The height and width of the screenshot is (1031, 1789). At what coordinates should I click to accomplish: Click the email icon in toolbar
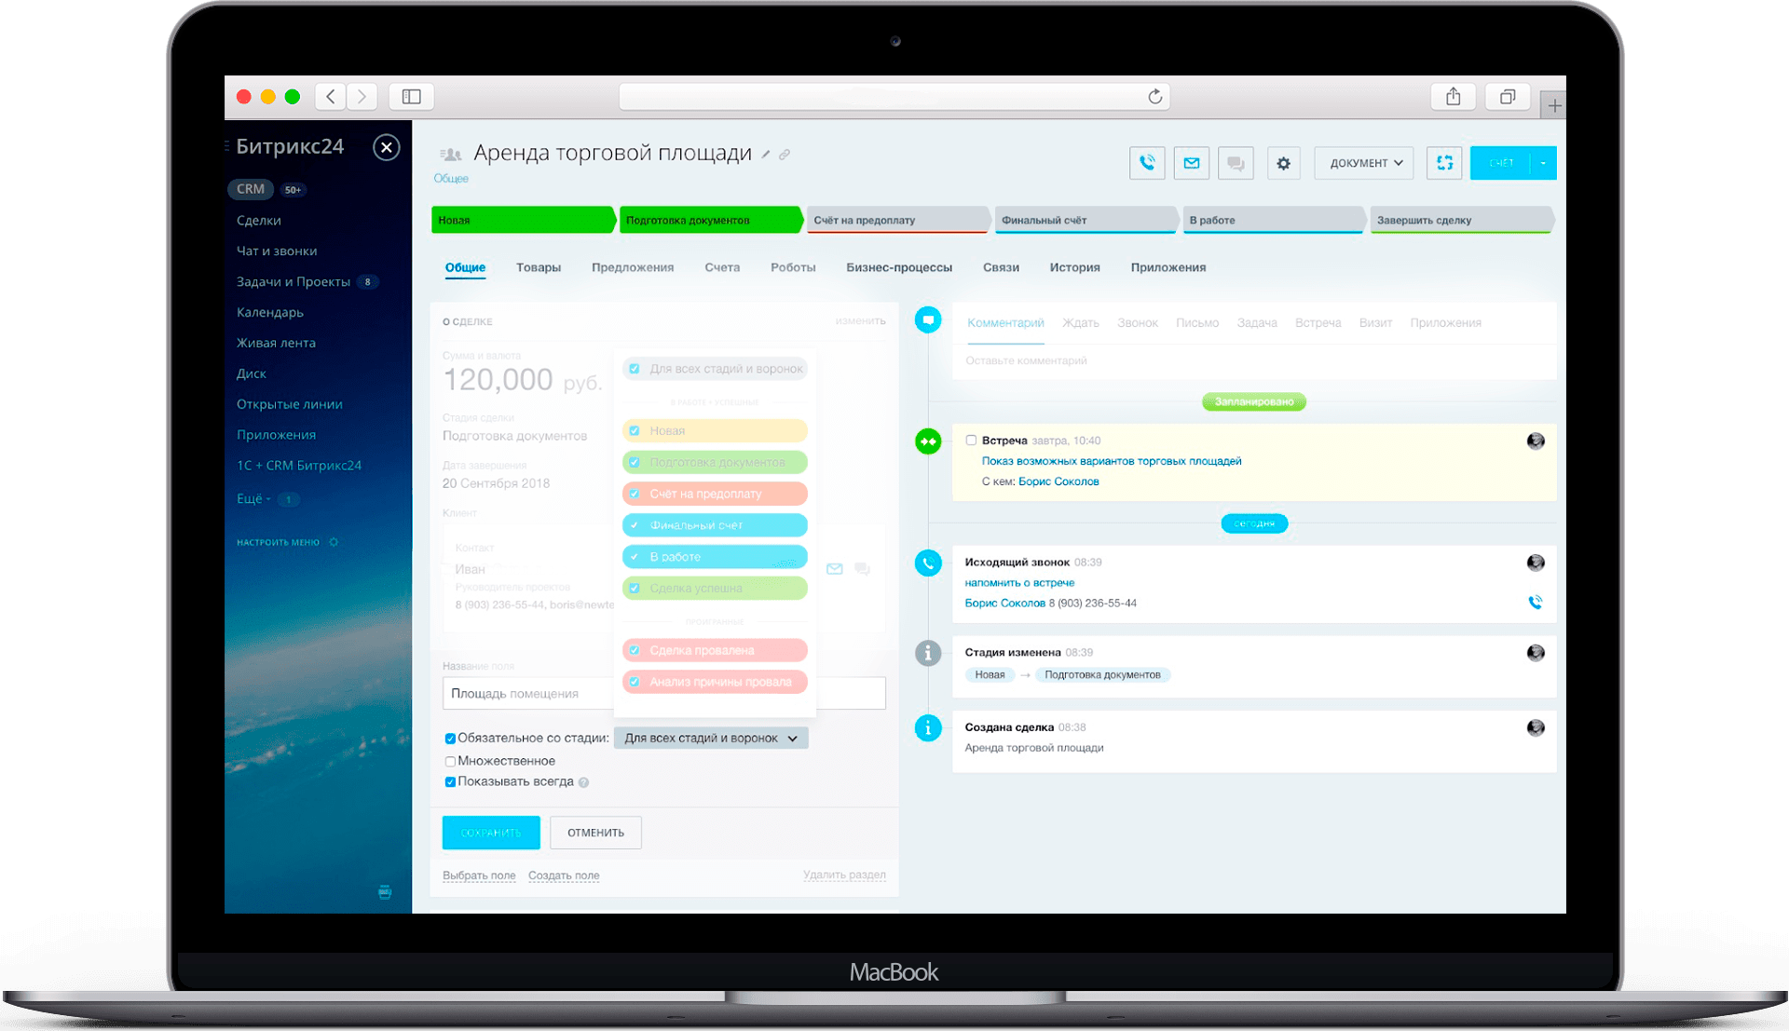tap(1188, 162)
